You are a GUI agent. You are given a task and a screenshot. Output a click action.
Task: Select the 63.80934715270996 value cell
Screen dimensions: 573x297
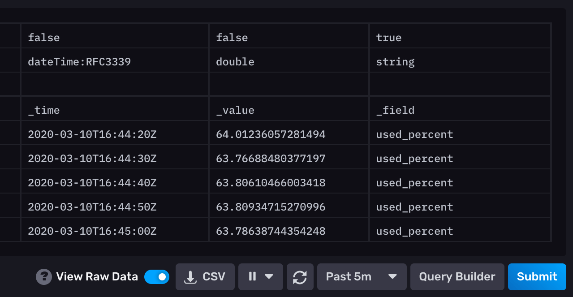point(271,207)
